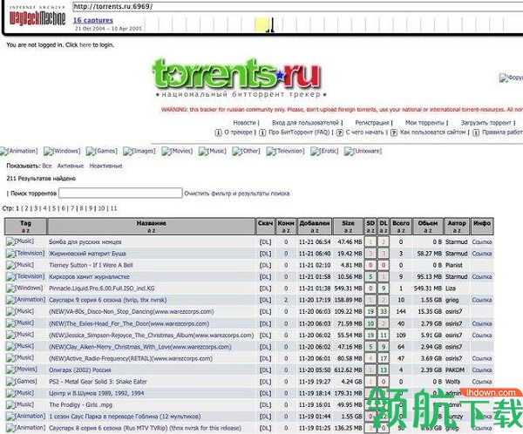
Task: Go to results page 11
Action: click(113, 208)
